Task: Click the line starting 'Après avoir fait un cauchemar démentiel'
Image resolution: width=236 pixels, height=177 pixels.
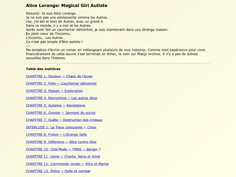Action: click(x=97, y=30)
